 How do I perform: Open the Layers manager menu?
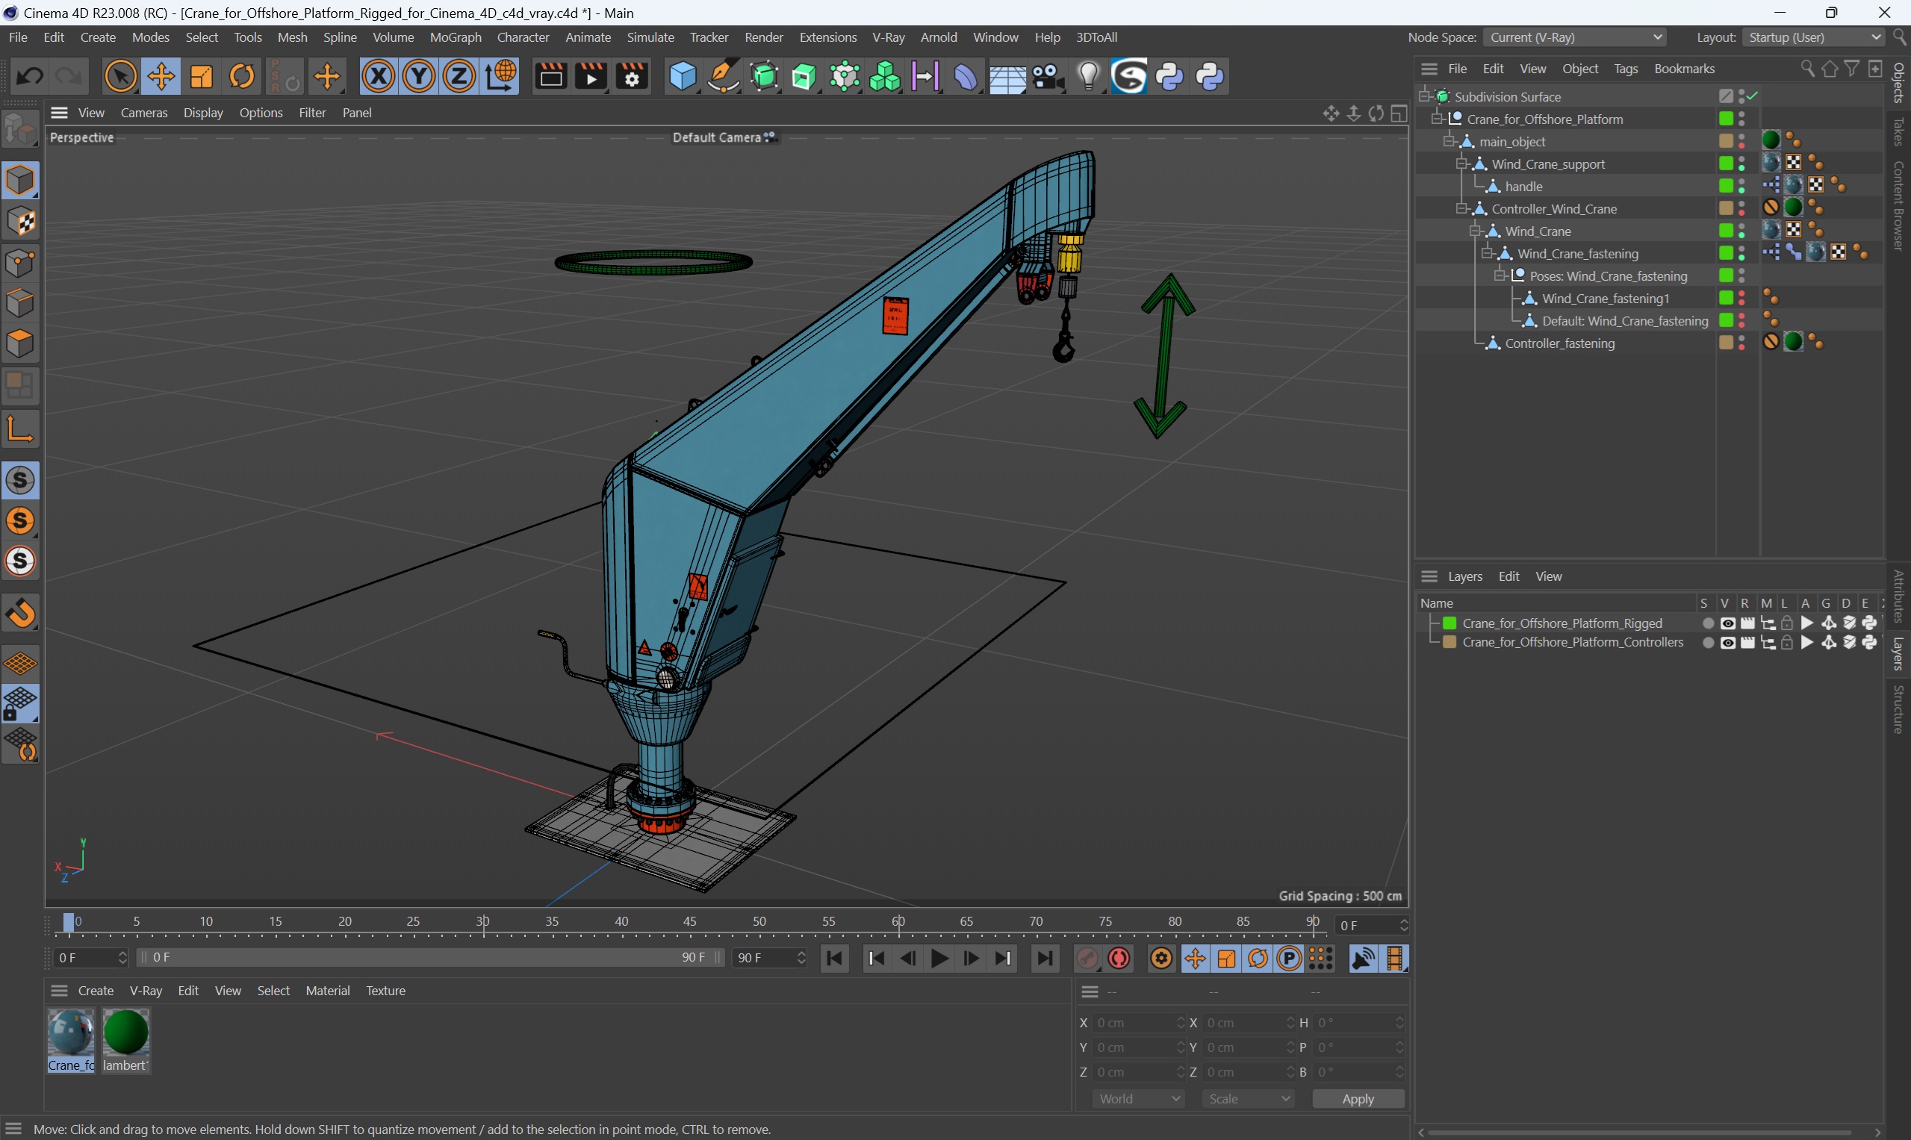pos(1464,576)
